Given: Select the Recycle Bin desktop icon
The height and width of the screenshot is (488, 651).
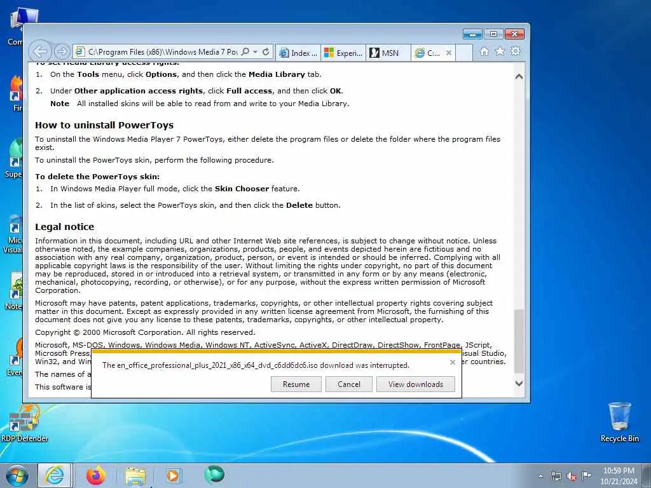Looking at the screenshot, I should [619, 423].
